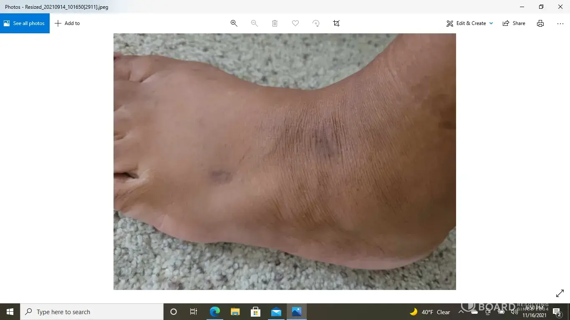Screen dimensions: 570x320
Task: Open the Windows Start menu
Action: click(x=10, y=312)
